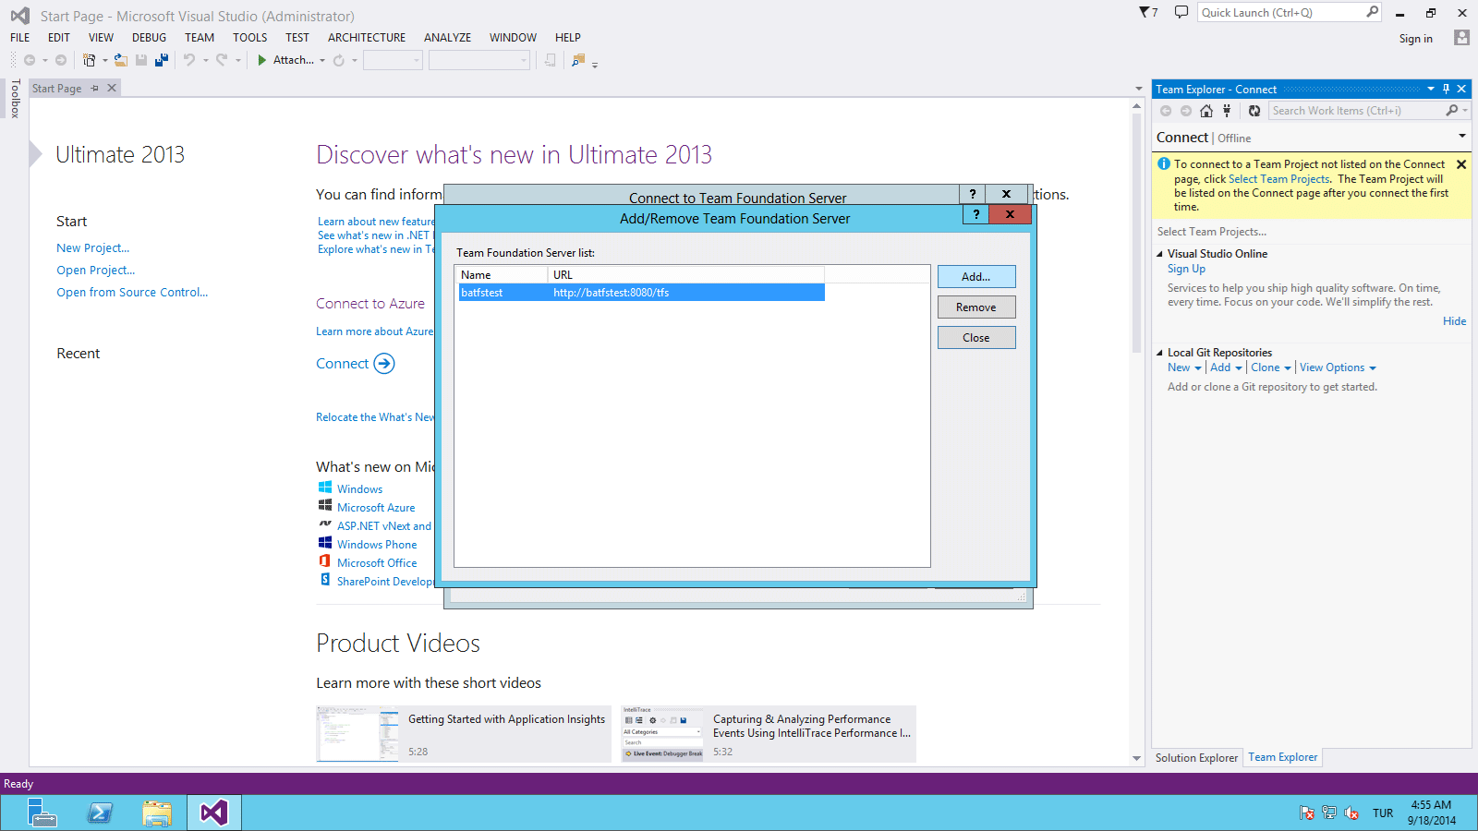The height and width of the screenshot is (831, 1478).
Task: Click the Open File toolbar icon
Action: tap(121, 60)
